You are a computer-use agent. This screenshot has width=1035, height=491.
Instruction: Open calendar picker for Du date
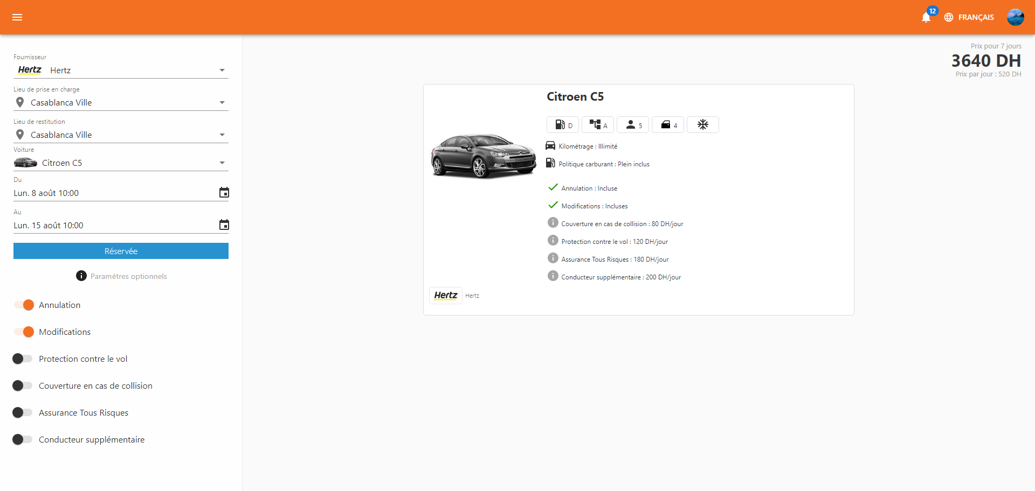coord(224,192)
